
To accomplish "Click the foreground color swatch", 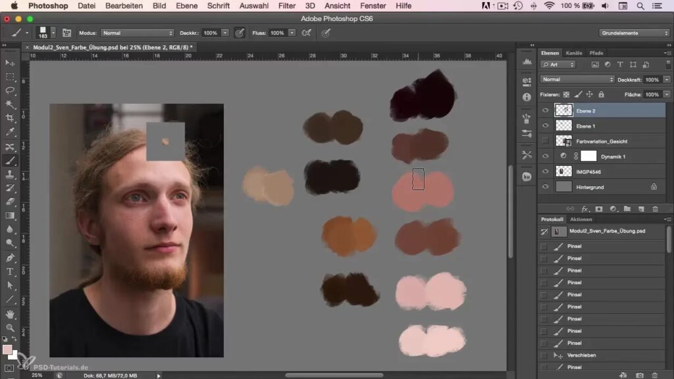I will pyautogui.click(x=7, y=349).
